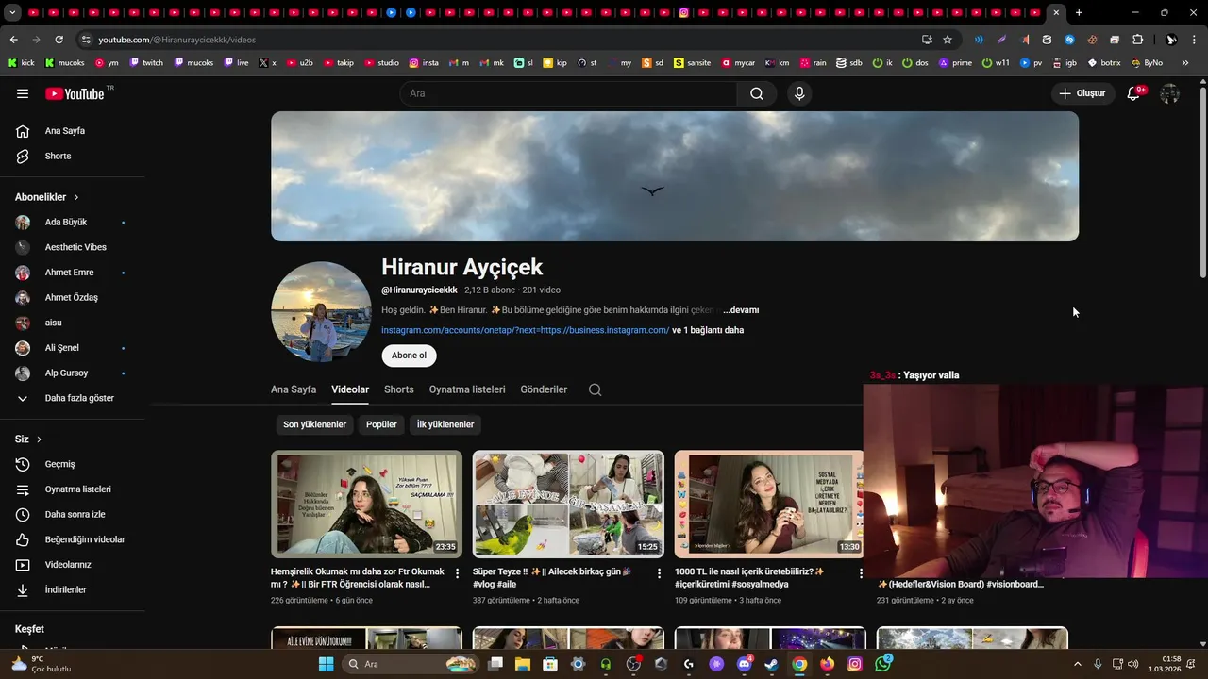Open the Siz section chevron
The width and height of the screenshot is (1208, 679).
(39, 439)
